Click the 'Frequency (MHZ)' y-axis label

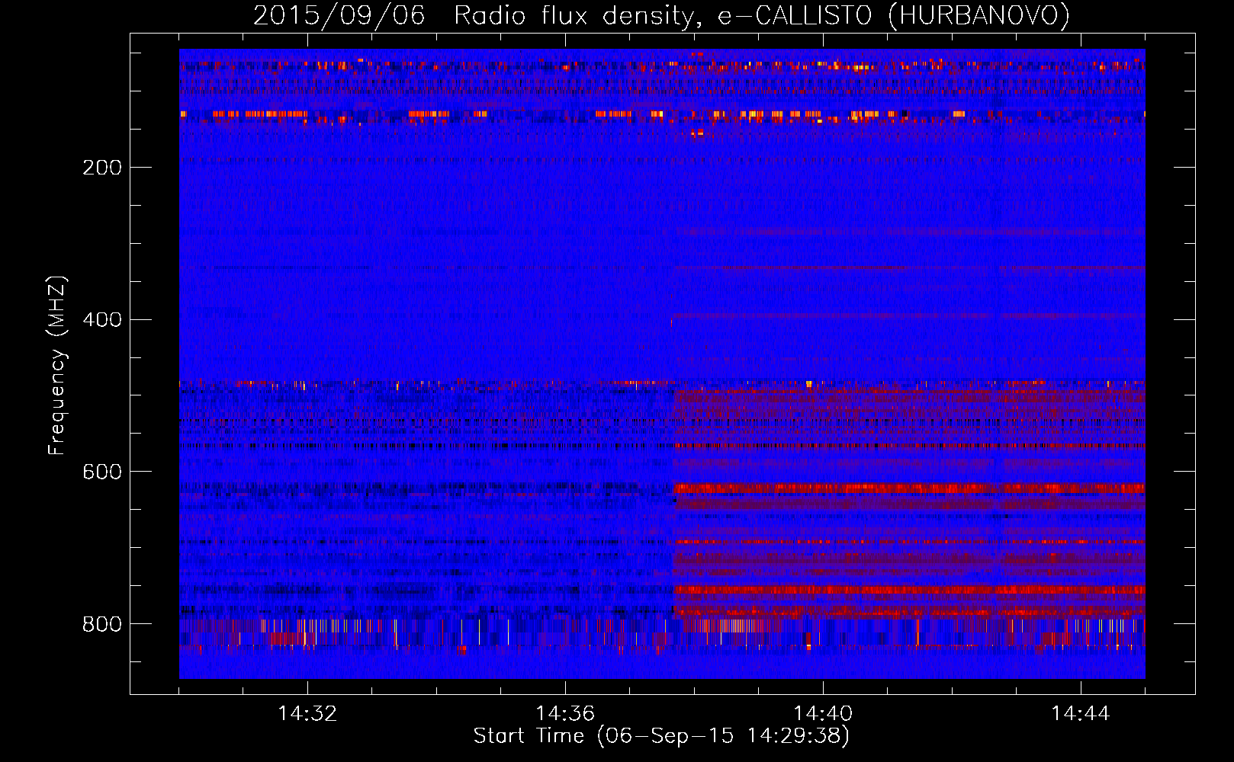(x=57, y=366)
